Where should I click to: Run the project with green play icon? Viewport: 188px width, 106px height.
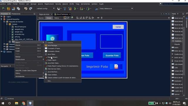click(x=75, y=9)
